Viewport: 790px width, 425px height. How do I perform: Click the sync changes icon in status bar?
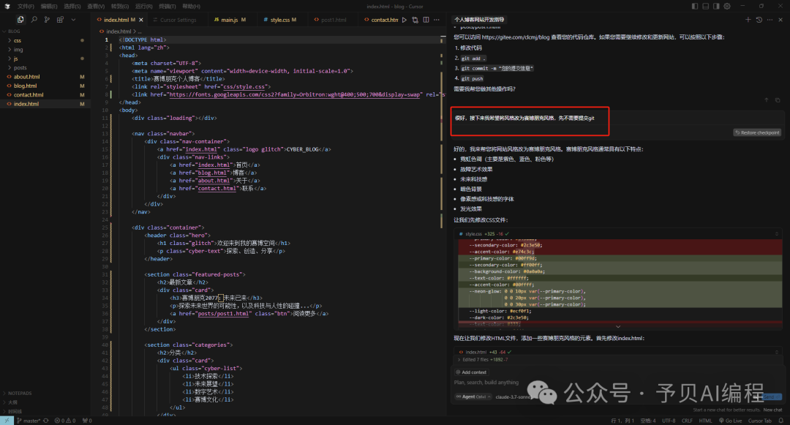(46, 421)
